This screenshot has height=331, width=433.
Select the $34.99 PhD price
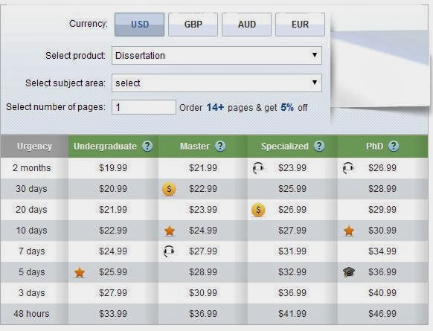pos(382,251)
